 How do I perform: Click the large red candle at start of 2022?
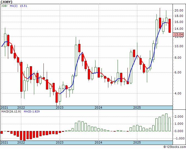click(x=21, y=77)
